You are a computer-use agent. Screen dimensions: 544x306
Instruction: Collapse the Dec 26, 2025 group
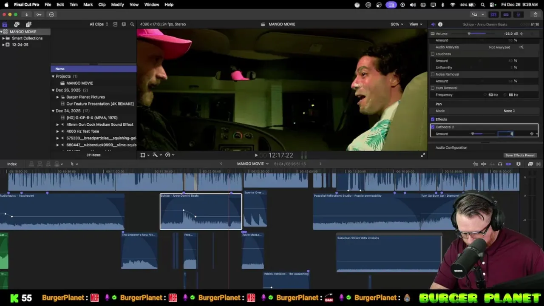coord(53,91)
